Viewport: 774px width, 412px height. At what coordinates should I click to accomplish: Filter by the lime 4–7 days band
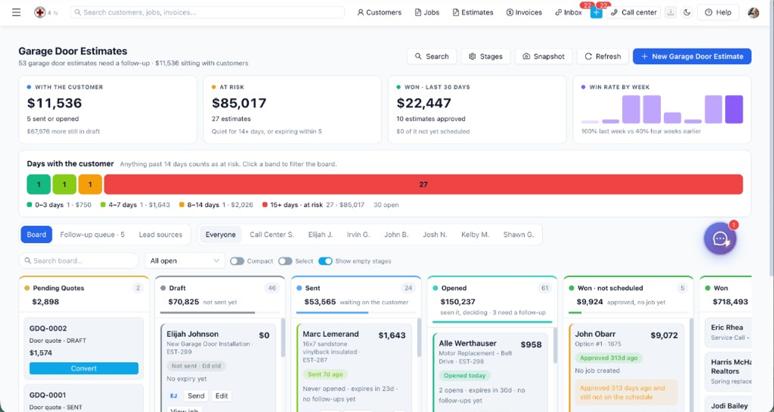click(64, 184)
